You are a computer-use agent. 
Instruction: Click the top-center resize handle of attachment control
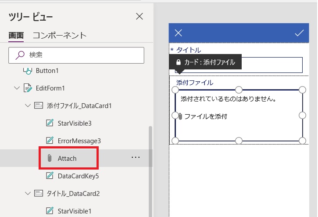239,90
